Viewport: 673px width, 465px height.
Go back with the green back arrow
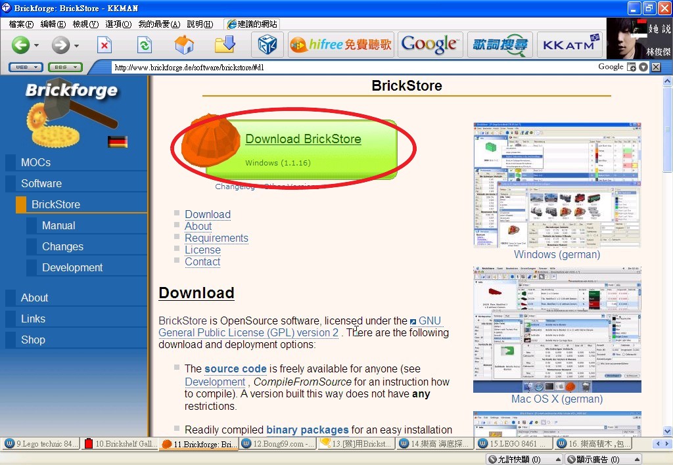(x=20, y=45)
